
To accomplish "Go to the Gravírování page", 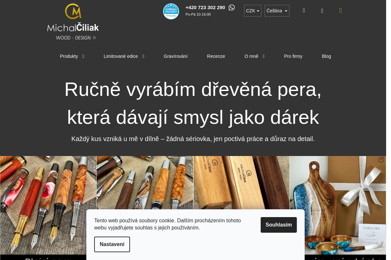I will pyautogui.click(x=176, y=56).
